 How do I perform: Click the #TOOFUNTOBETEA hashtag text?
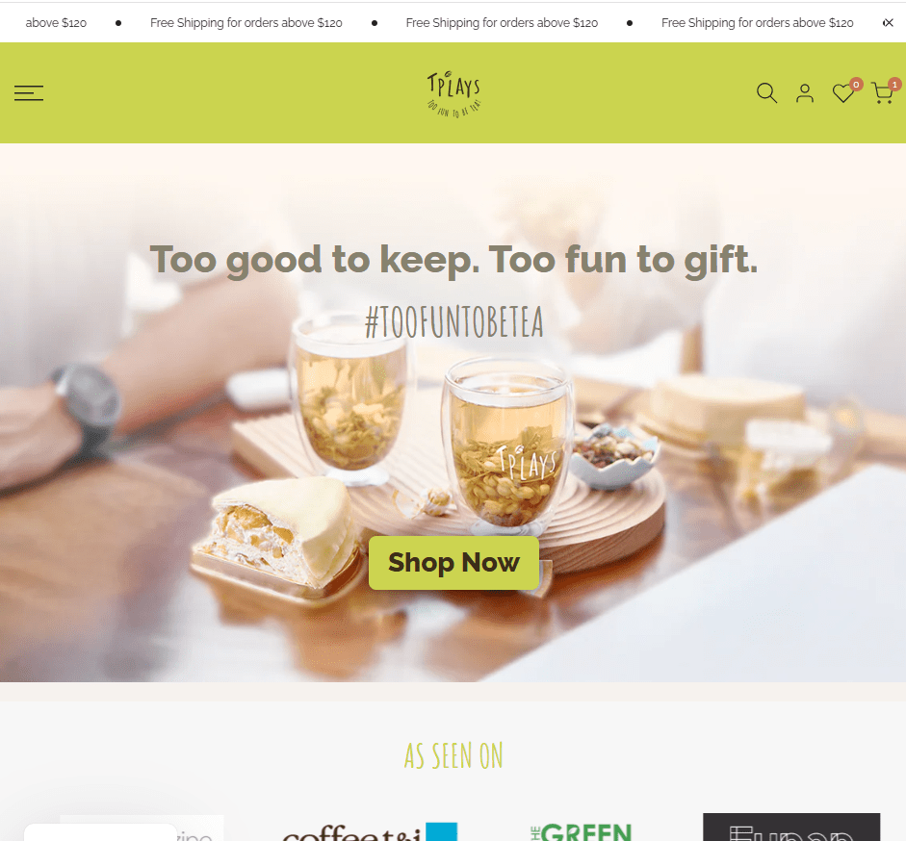454,321
